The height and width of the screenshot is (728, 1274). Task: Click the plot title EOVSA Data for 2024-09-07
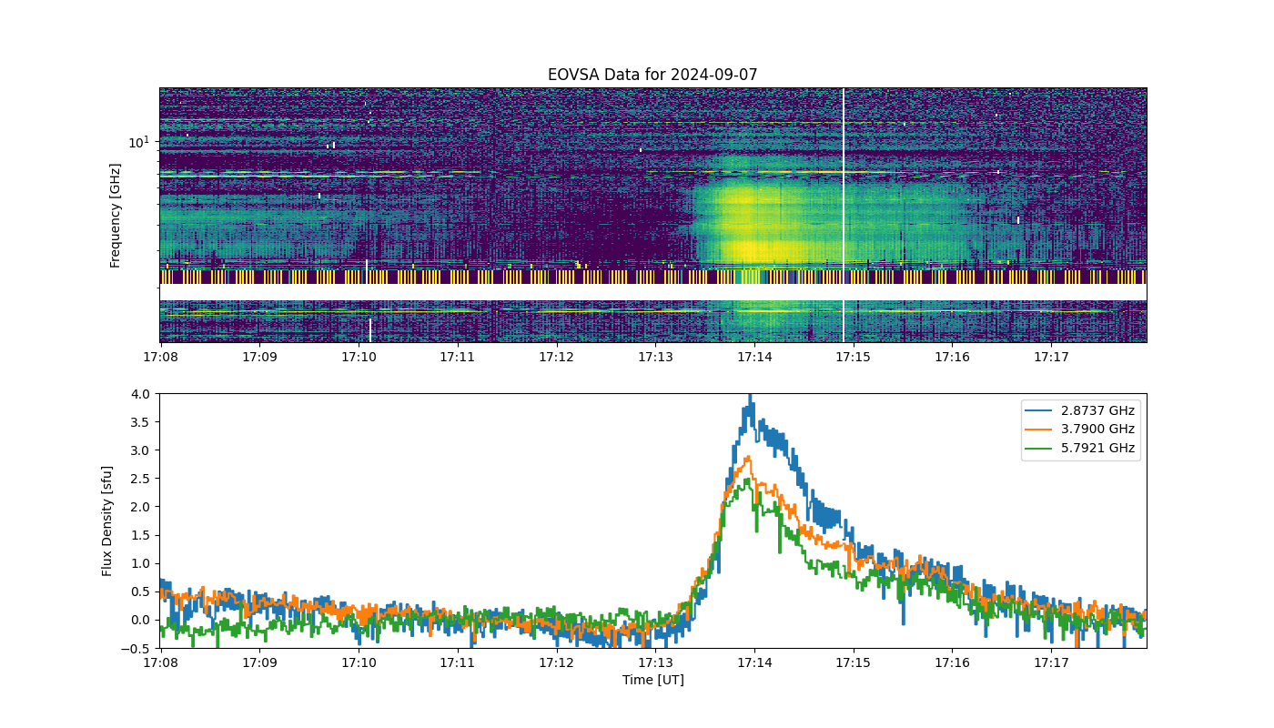pyautogui.click(x=652, y=75)
